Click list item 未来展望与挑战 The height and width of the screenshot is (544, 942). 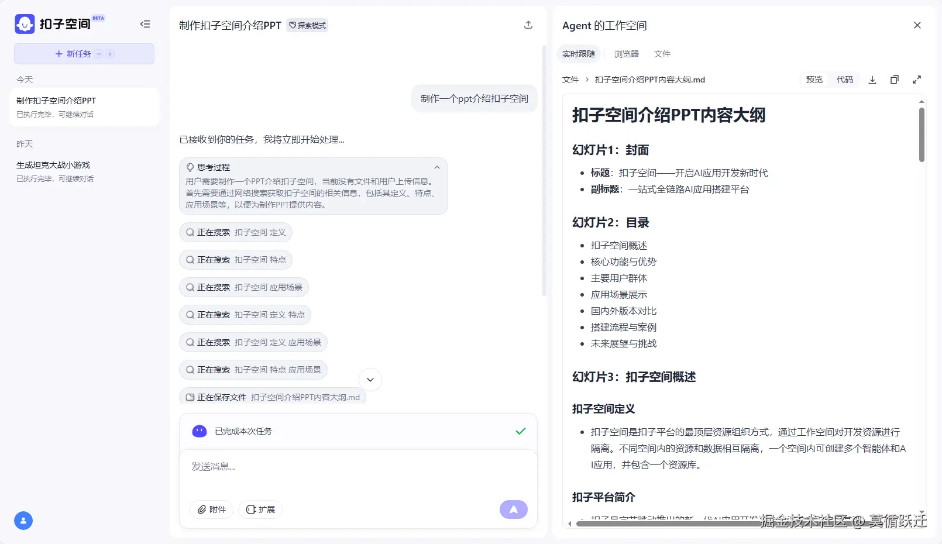click(624, 344)
